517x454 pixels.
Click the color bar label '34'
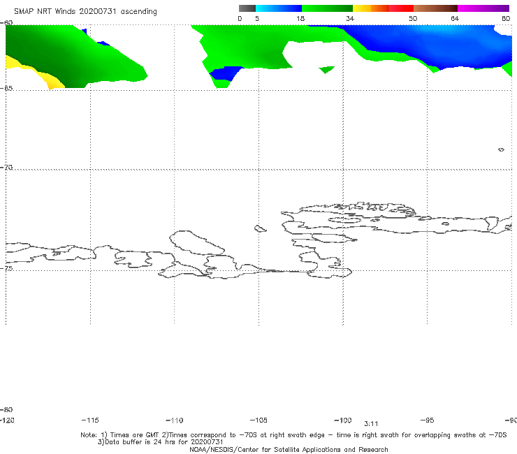pos(350,19)
